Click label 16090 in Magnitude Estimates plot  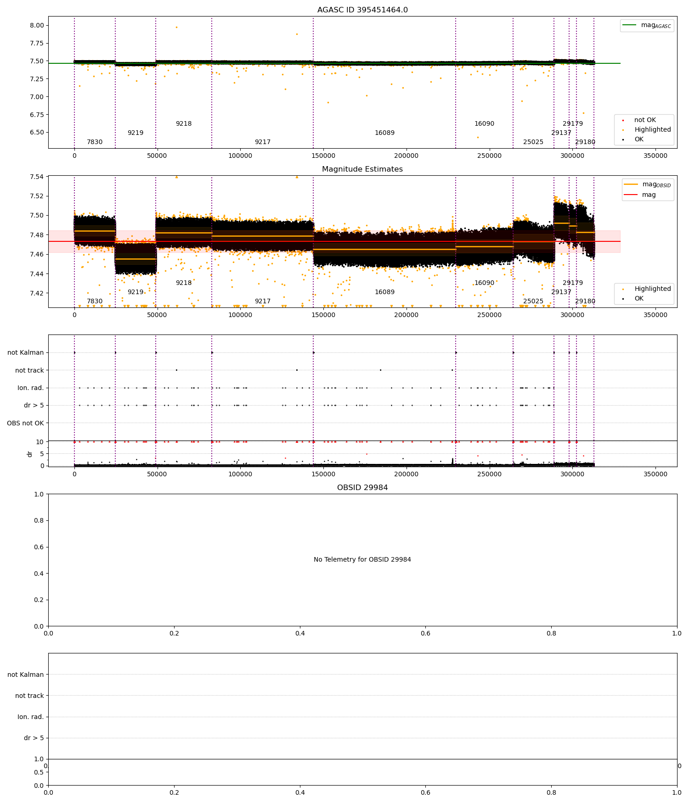click(484, 283)
